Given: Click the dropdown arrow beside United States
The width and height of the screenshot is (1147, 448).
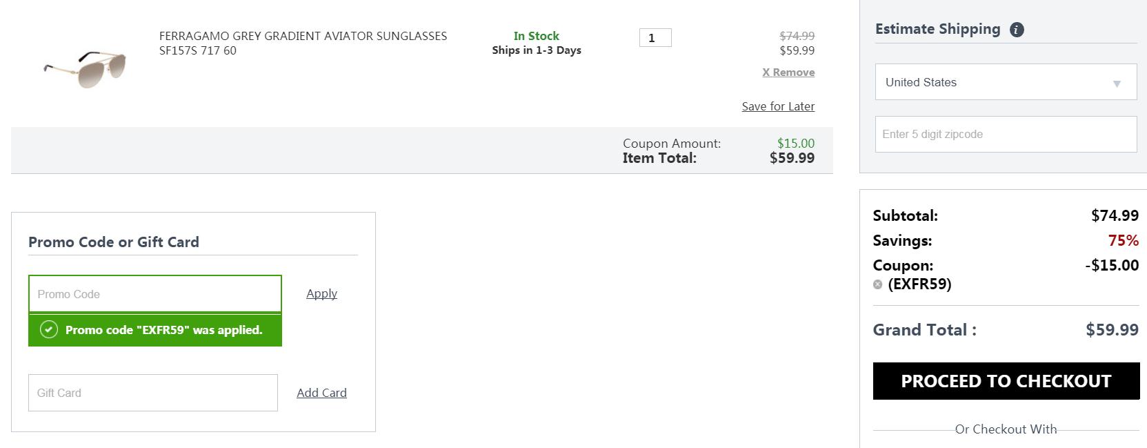Looking at the screenshot, I should pos(1117,84).
